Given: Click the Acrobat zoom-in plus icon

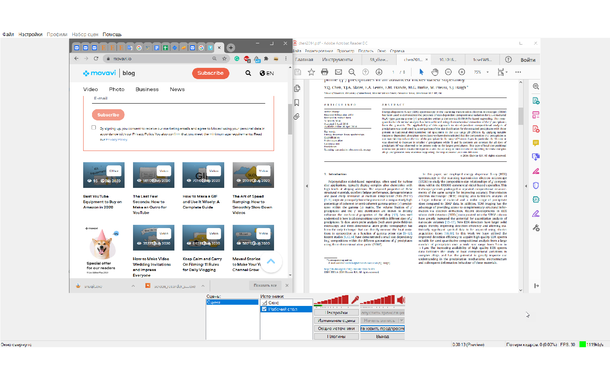Looking at the screenshot, I should [x=462, y=72].
